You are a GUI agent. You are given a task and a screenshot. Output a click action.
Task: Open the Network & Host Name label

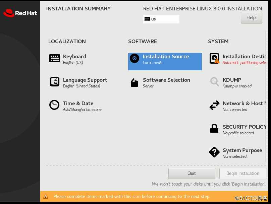[x=244, y=104]
